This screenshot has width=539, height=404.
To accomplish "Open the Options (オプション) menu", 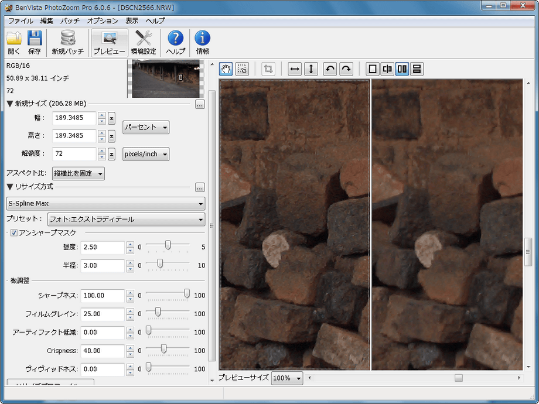I will pyautogui.click(x=103, y=20).
